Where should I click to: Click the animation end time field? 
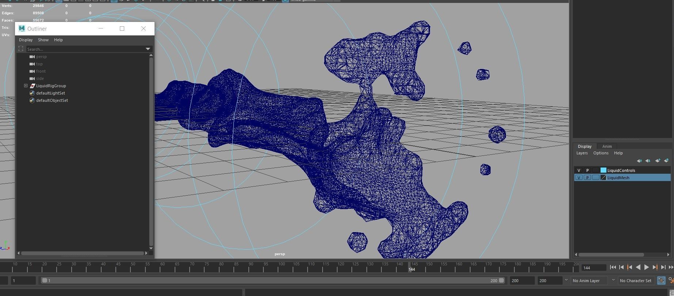[x=550, y=281]
